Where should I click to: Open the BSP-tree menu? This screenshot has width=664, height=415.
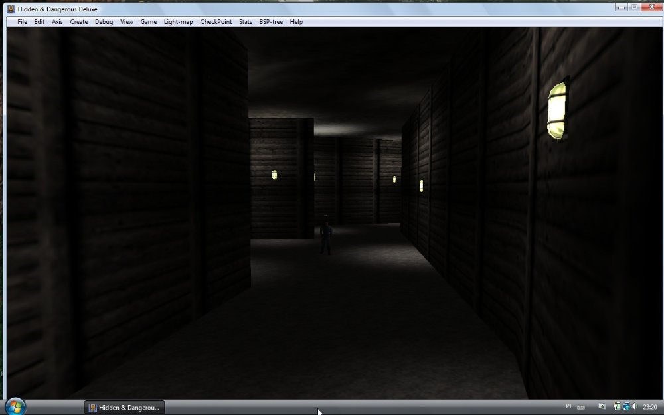[271, 22]
